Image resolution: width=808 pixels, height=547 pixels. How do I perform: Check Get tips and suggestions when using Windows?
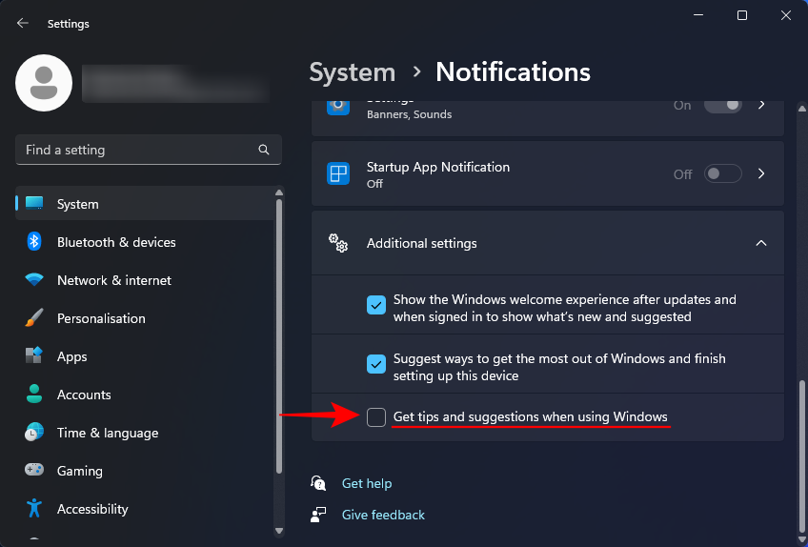pyautogui.click(x=376, y=417)
